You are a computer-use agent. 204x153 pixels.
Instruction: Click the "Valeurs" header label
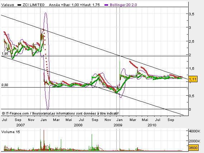click(8, 5)
